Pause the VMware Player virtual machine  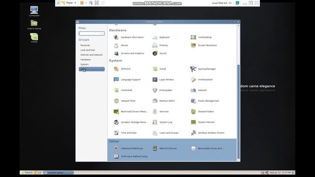[x=82, y=3]
